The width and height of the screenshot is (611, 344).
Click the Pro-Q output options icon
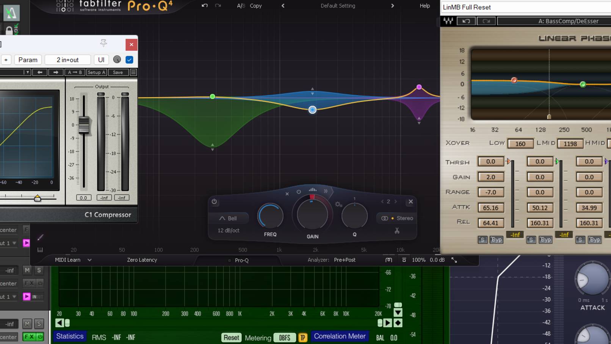tap(404, 260)
